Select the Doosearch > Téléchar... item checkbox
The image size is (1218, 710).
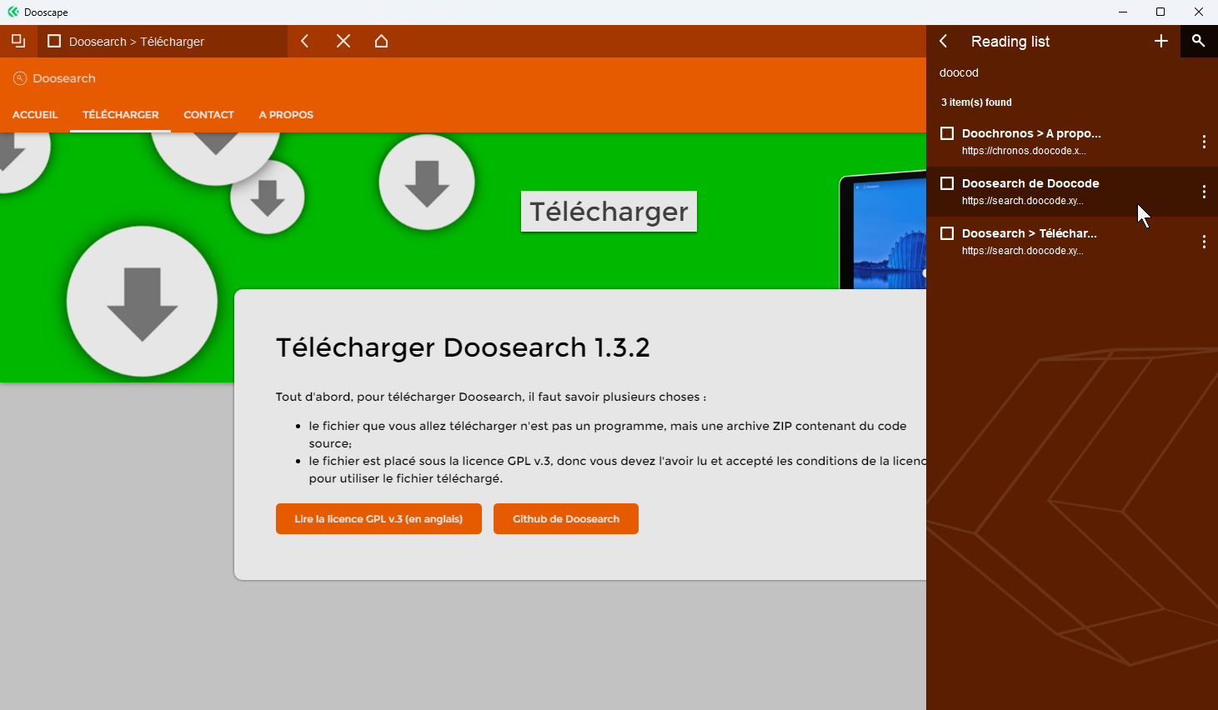(x=947, y=233)
